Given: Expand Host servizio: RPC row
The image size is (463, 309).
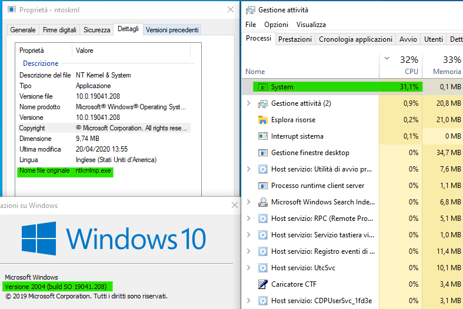Looking at the screenshot, I should pos(249,219).
